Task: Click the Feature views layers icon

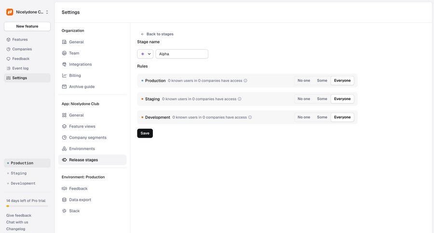Action: tap(64, 126)
